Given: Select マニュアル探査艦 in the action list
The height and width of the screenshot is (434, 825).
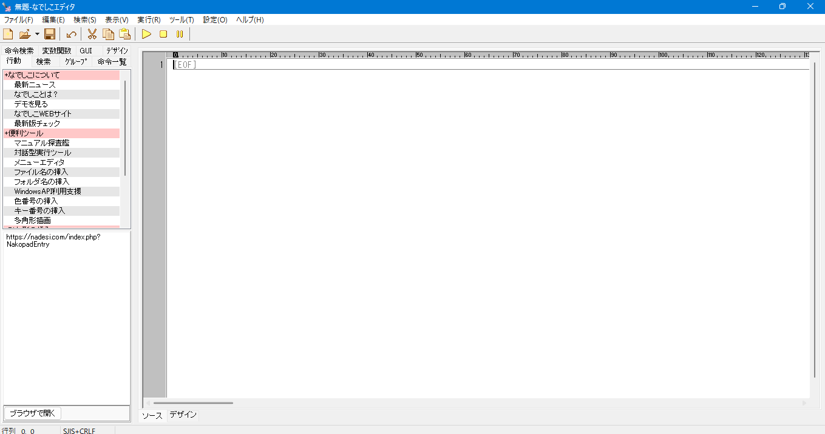Looking at the screenshot, I should (42, 143).
